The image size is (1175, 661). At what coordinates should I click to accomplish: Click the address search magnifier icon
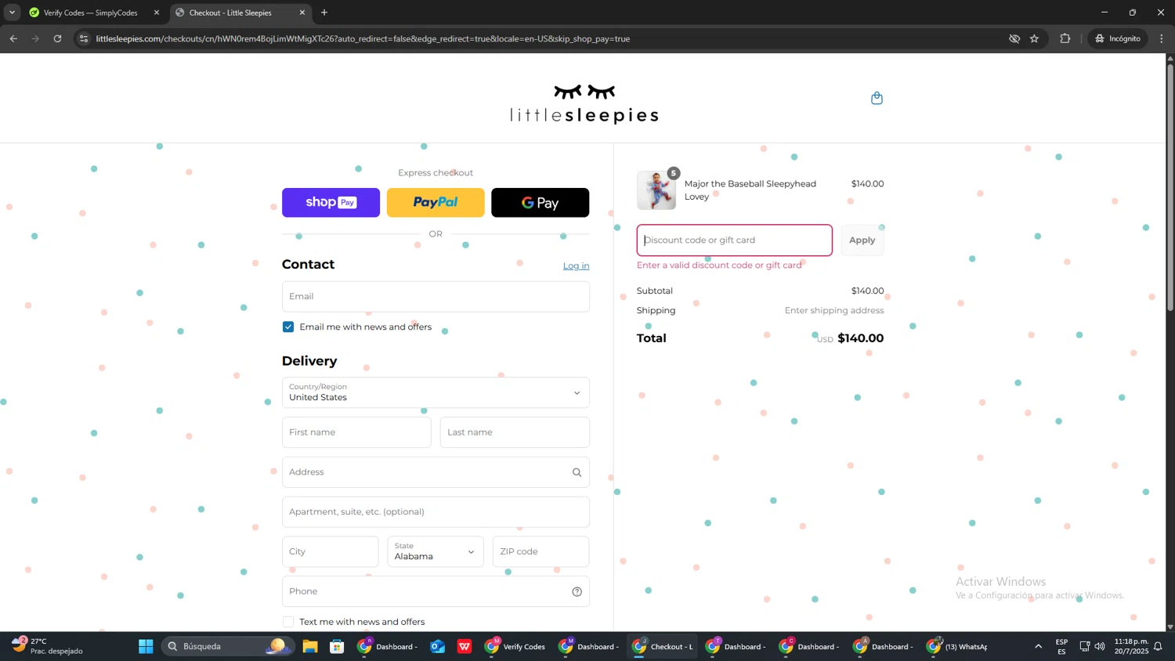pos(577,472)
